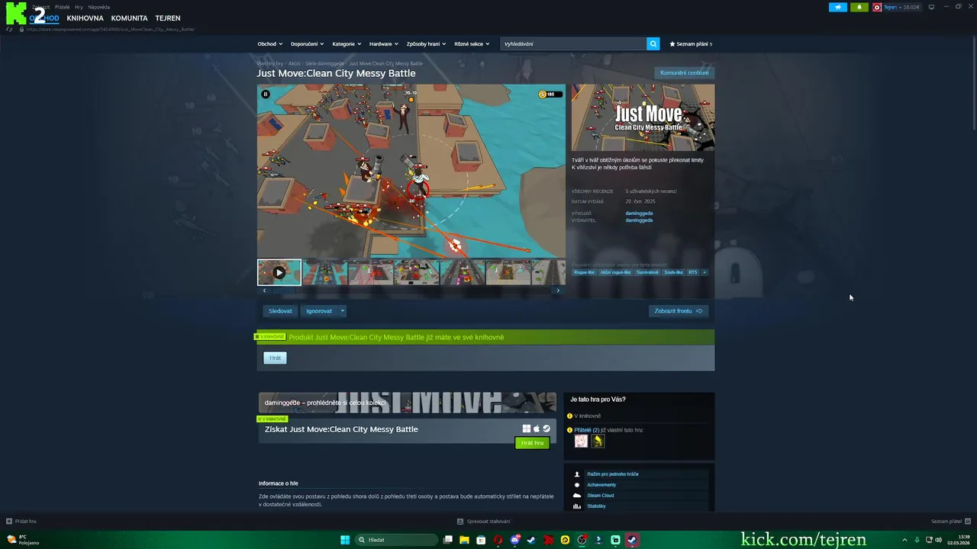Open Seznam přátel friends list
The width and height of the screenshot is (977, 549).
(950, 522)
